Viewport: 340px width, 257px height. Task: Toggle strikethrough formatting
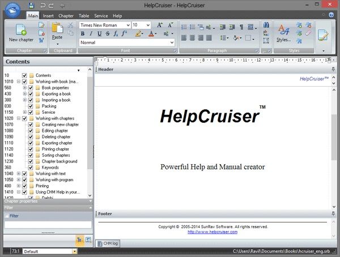point(108,33)
